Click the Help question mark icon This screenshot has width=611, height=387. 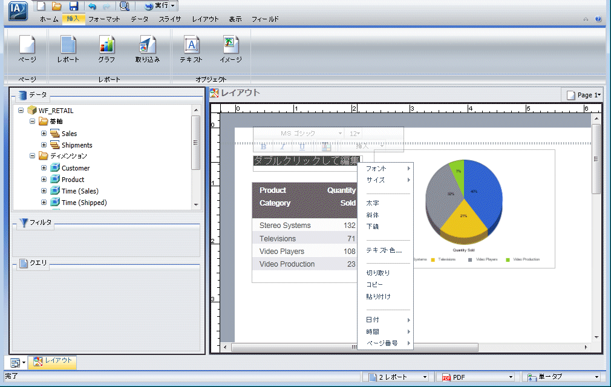pyautogui.click(x=598, y=19)
